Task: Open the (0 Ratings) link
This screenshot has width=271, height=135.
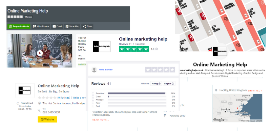Action: [64, 98]
